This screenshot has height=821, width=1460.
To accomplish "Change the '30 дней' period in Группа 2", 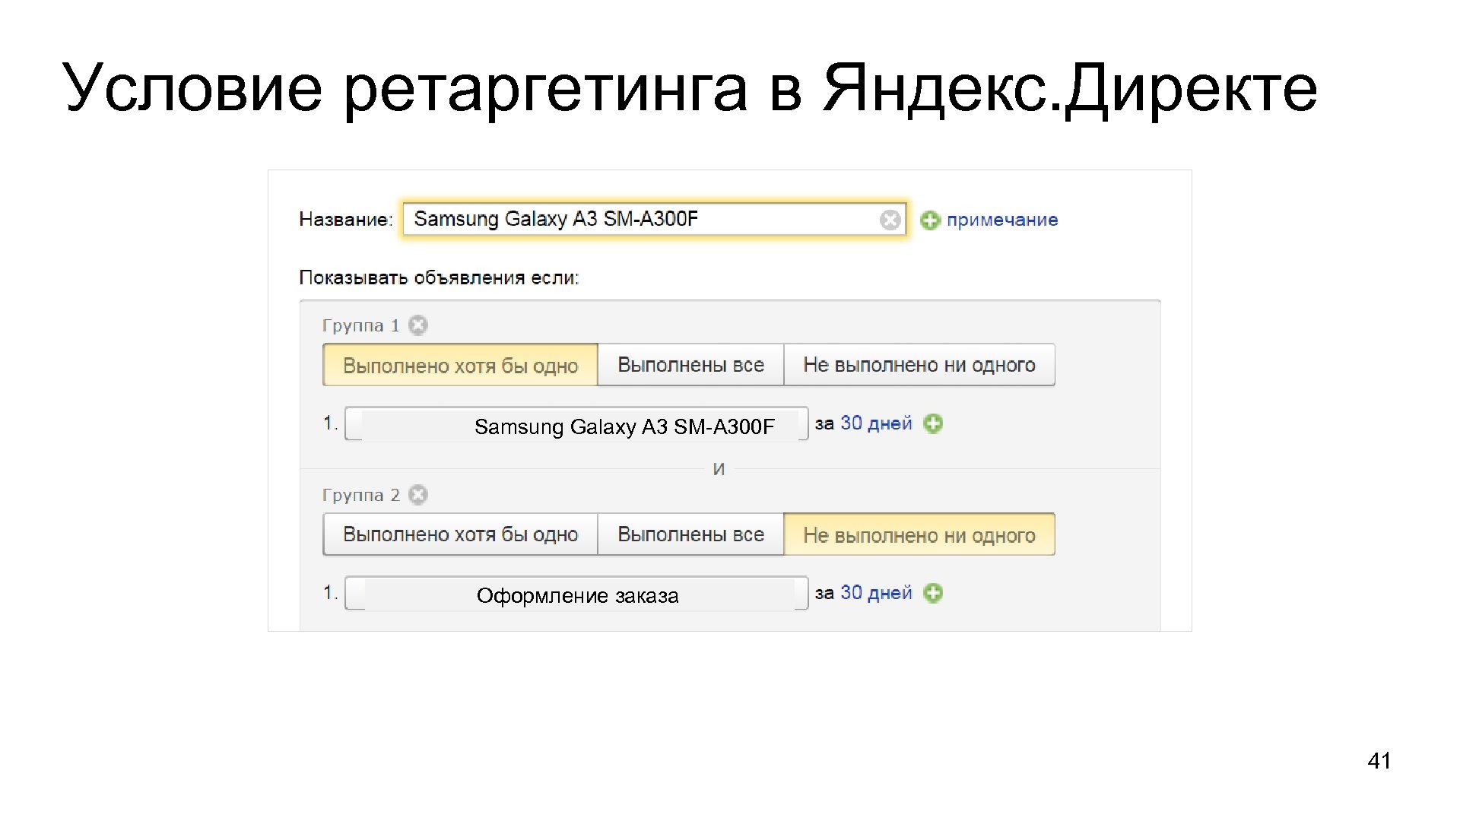I will [875, 593].
